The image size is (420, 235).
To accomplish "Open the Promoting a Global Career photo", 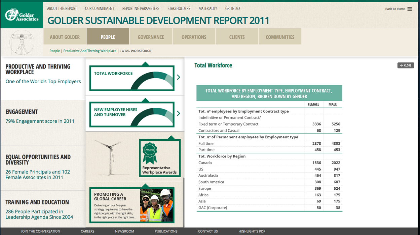I will [156, 205].
